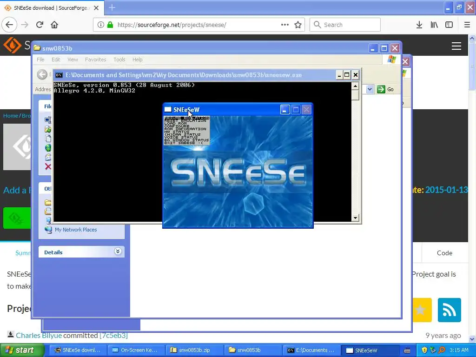Expand the Details pane chevron
The height and width of the screenshot is (357, 476).
(118, 251)
